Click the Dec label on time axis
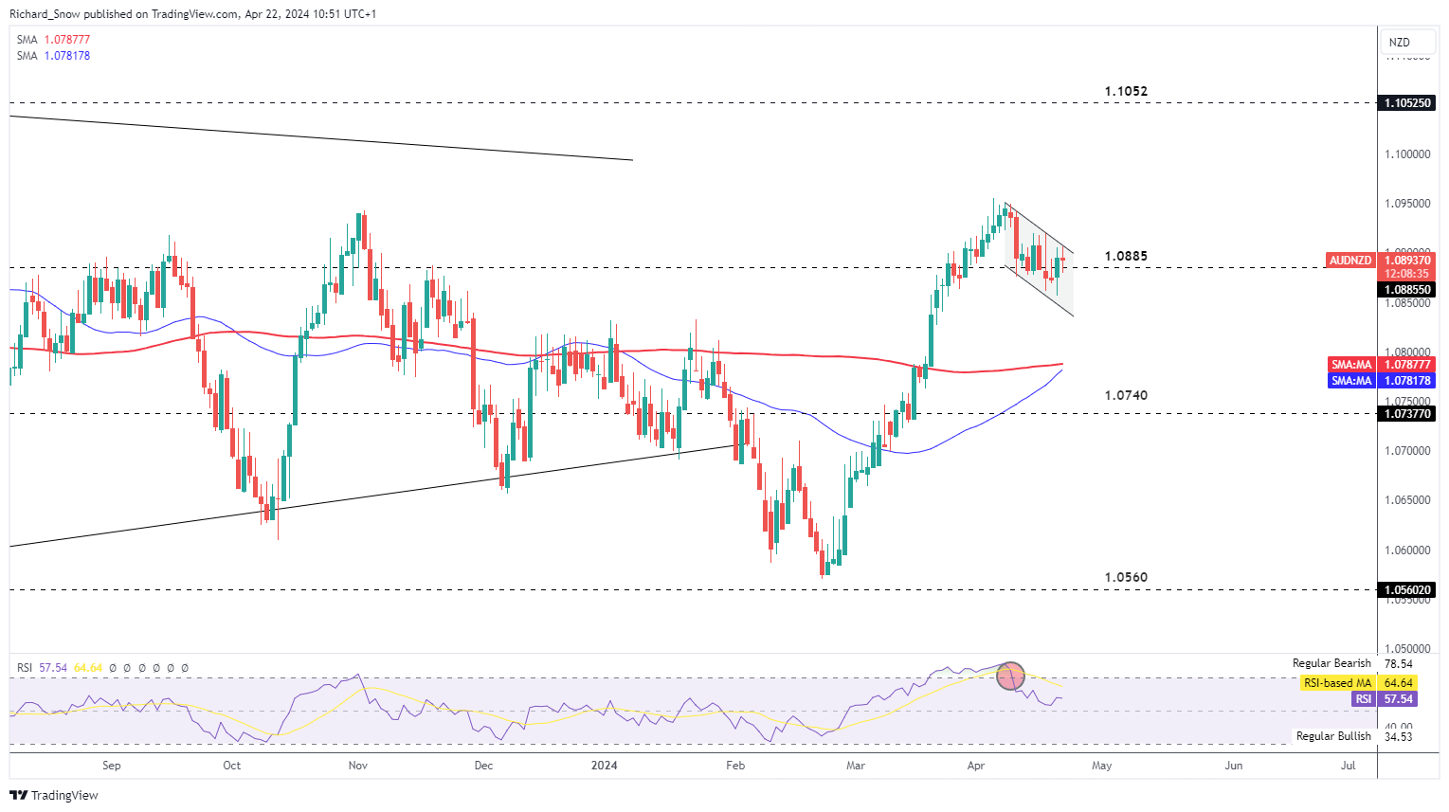Viewport: 1449px width, 812px height. click(x=483, y=766)
